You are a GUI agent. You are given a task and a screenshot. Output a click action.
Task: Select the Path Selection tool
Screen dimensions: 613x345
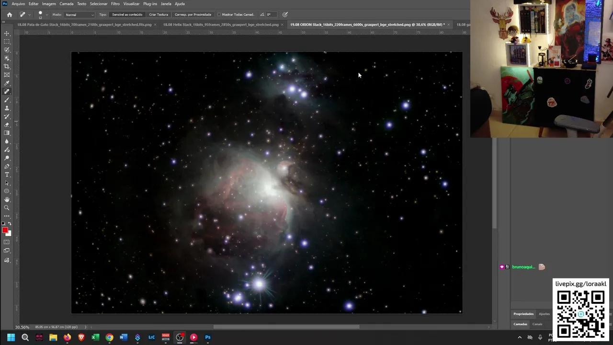pyautogui.click(x=7, y=183)
